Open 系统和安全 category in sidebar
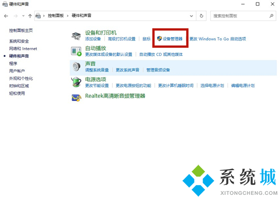The height and width of the screenshot is (202, 280). point(19,41)
